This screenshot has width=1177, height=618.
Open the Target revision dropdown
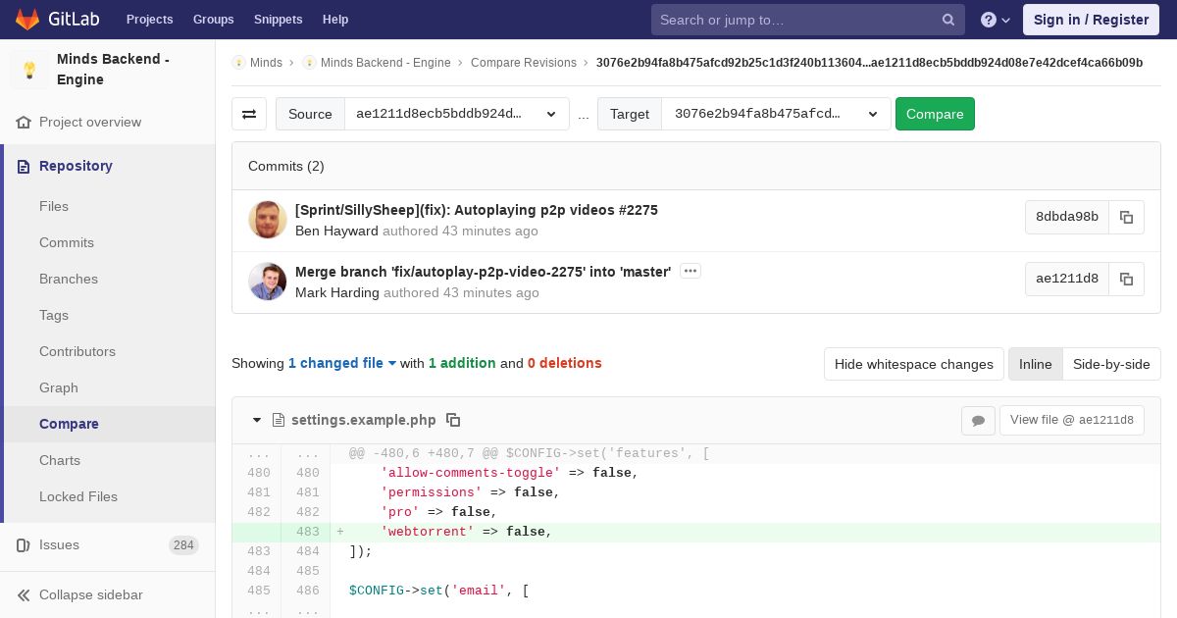(776, 114)
